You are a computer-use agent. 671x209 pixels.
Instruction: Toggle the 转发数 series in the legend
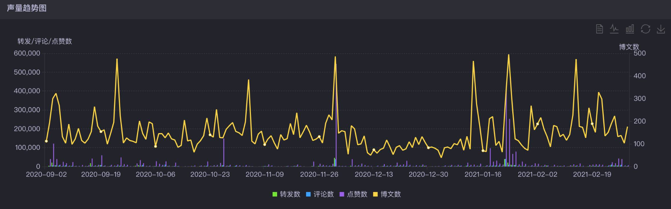click(286, 194)
